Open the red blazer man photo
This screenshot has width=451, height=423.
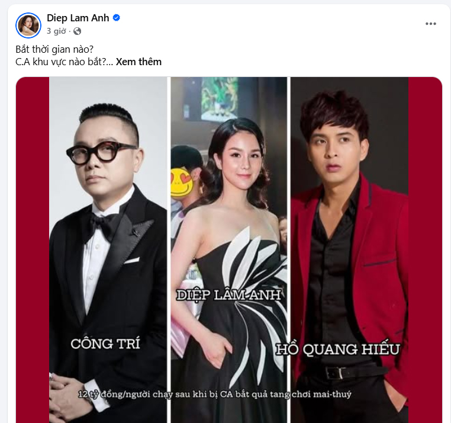point(349,250)
